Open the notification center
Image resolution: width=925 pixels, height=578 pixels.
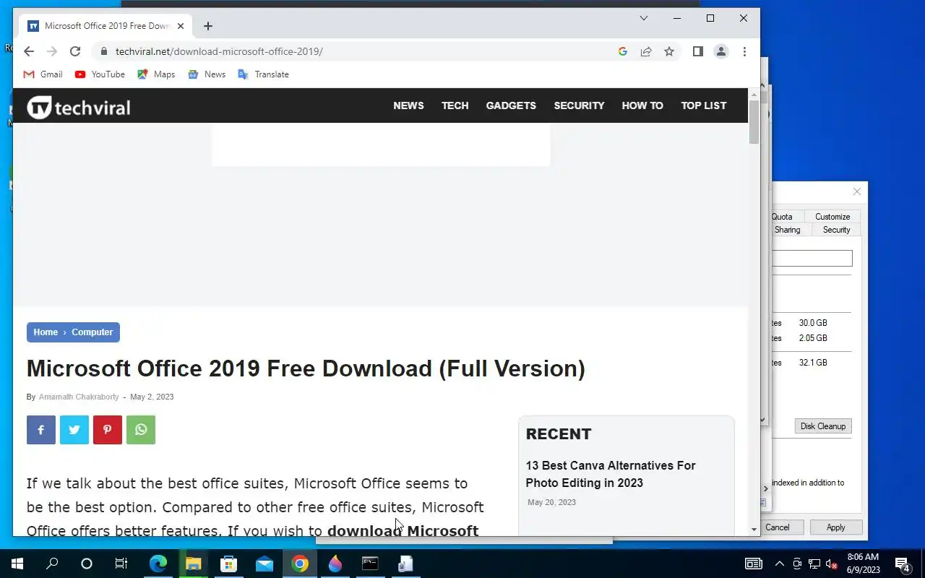pos(902,564)
